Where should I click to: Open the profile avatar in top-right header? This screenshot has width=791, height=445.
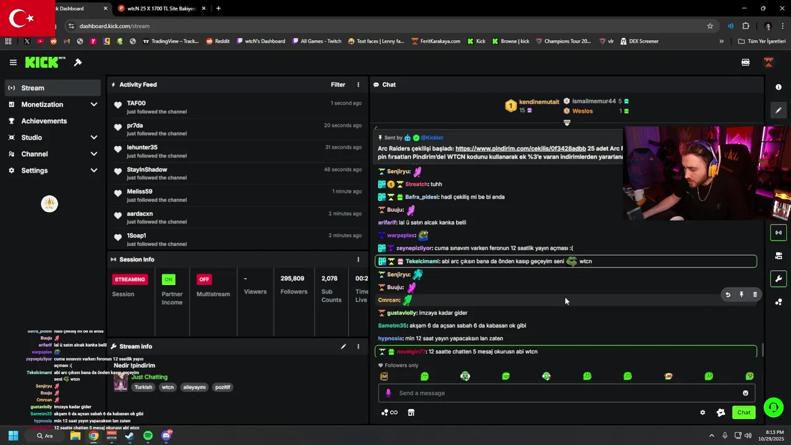tap(769, 62)
